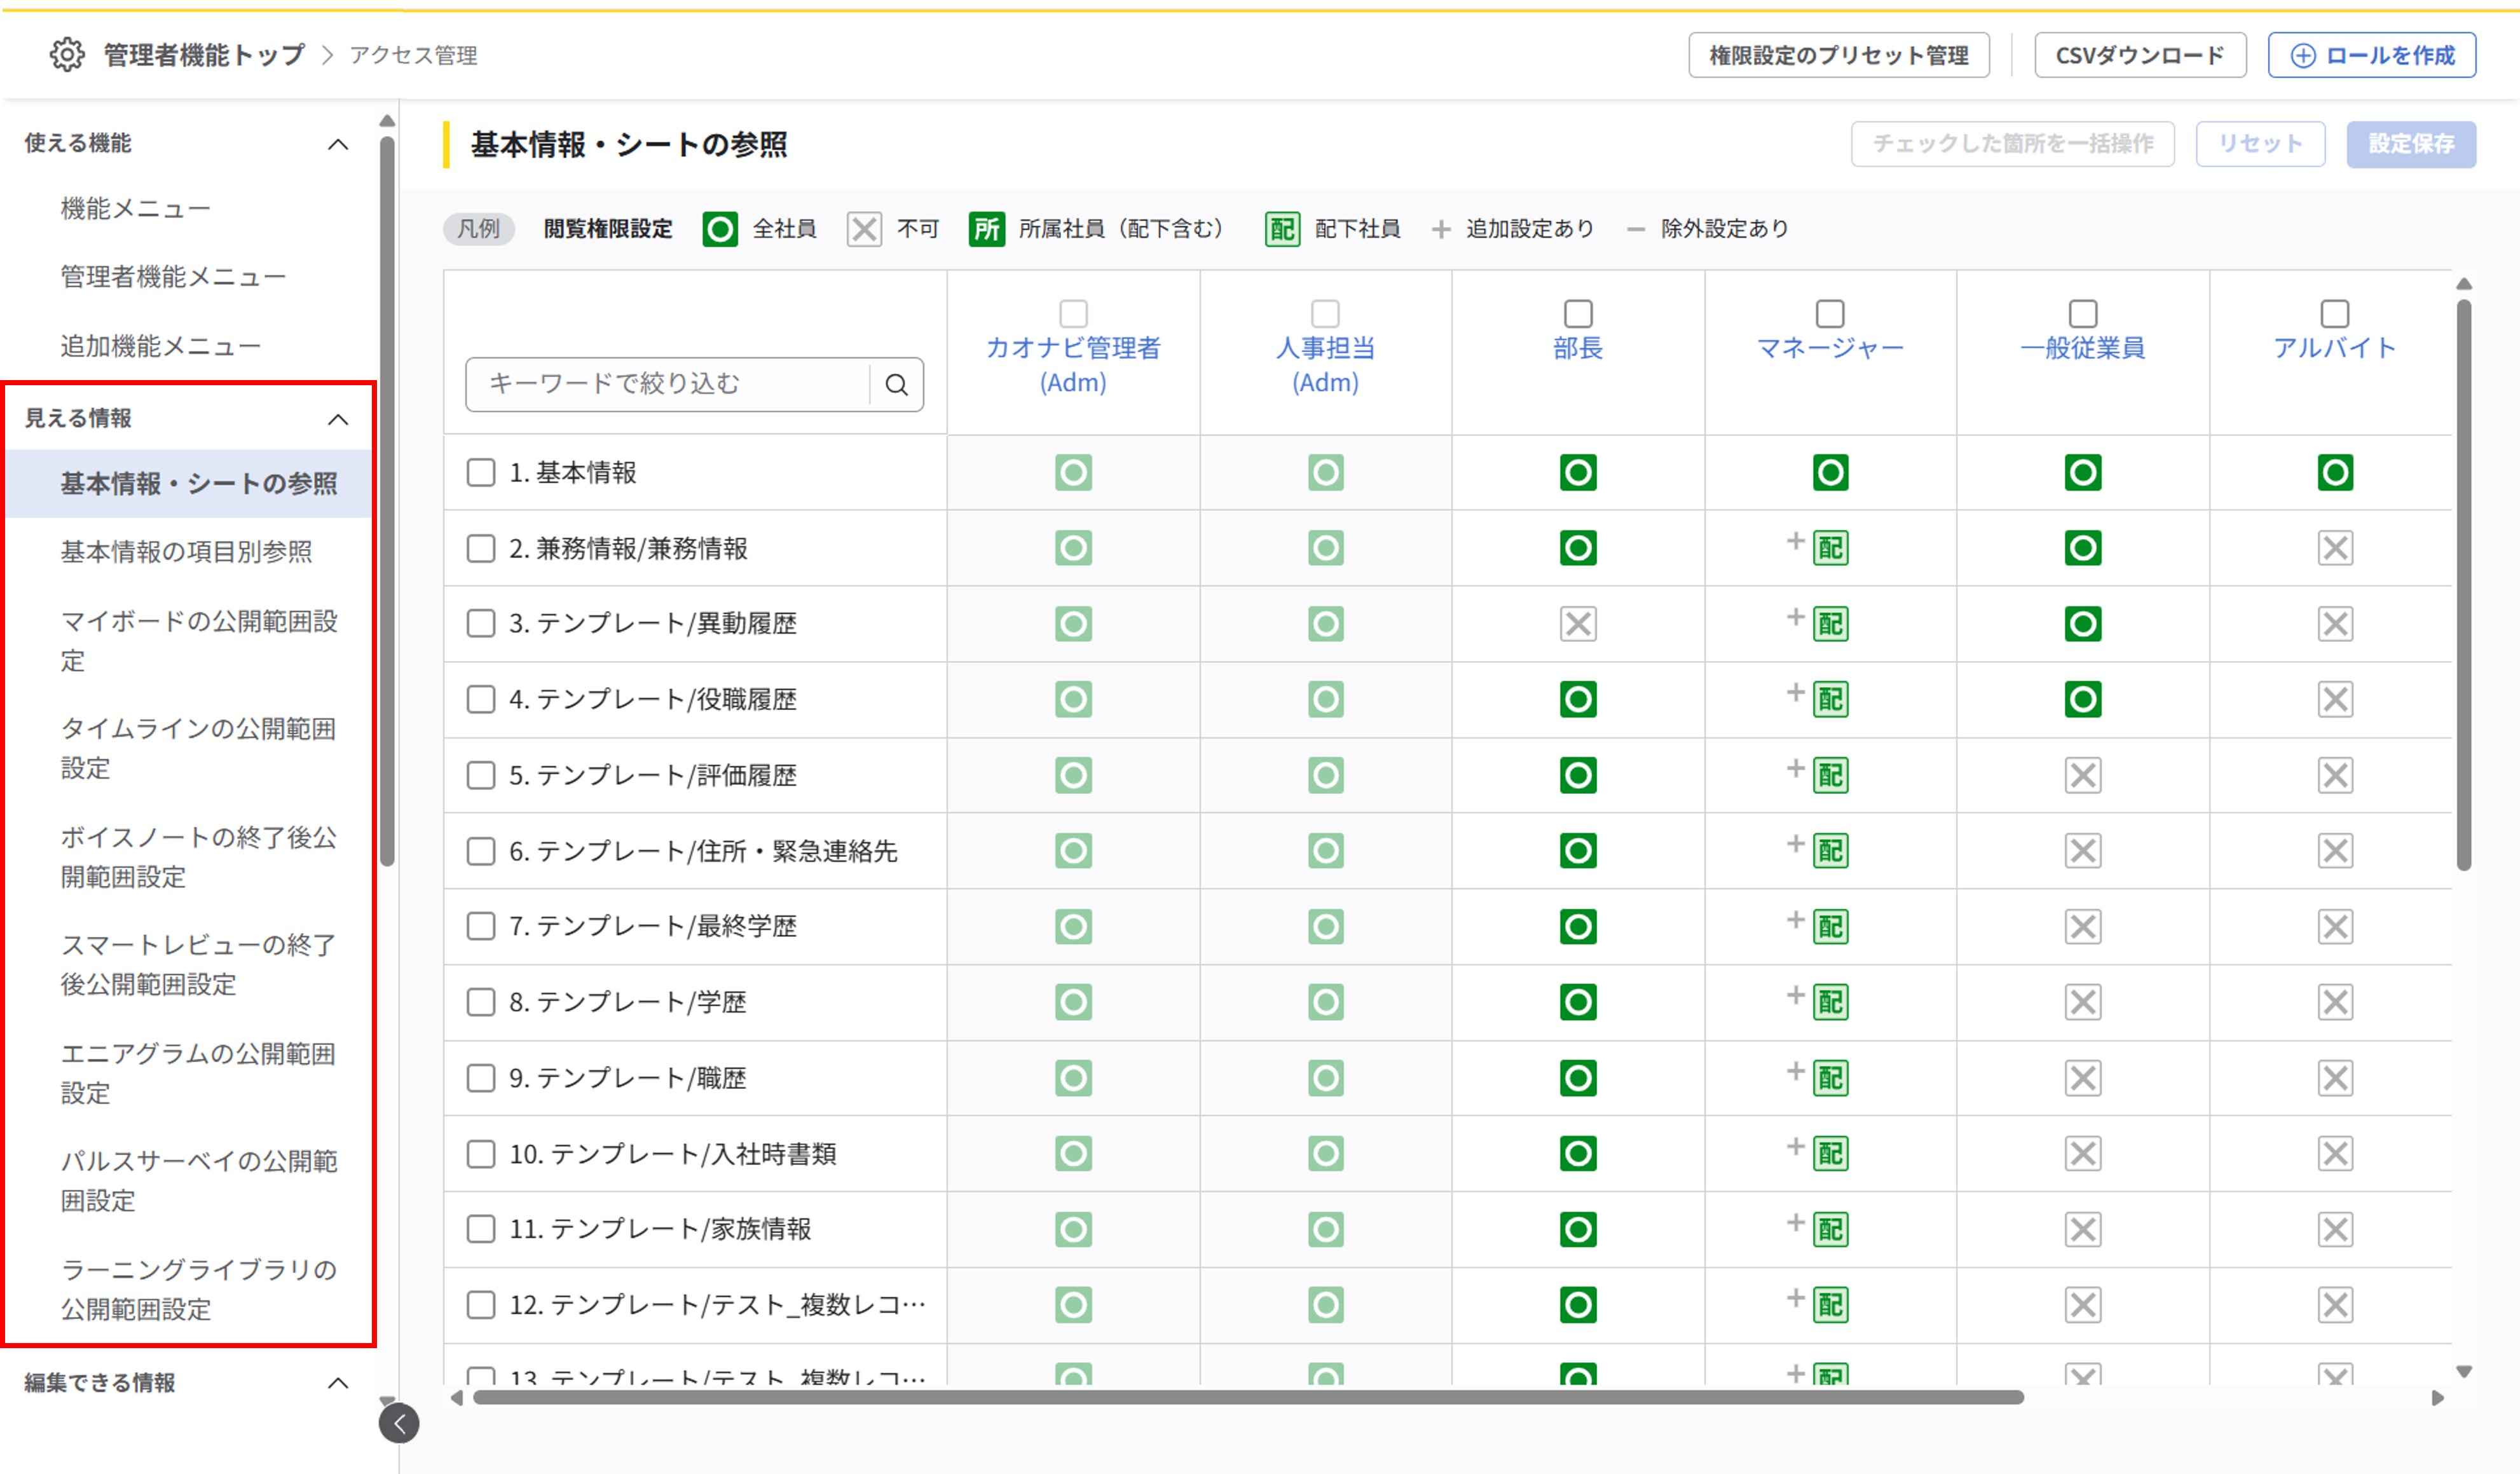The image size is (2520, 1474).
Task: Open マイボードの公開範囲設定 in sidebar
Action: coord(199,641)
